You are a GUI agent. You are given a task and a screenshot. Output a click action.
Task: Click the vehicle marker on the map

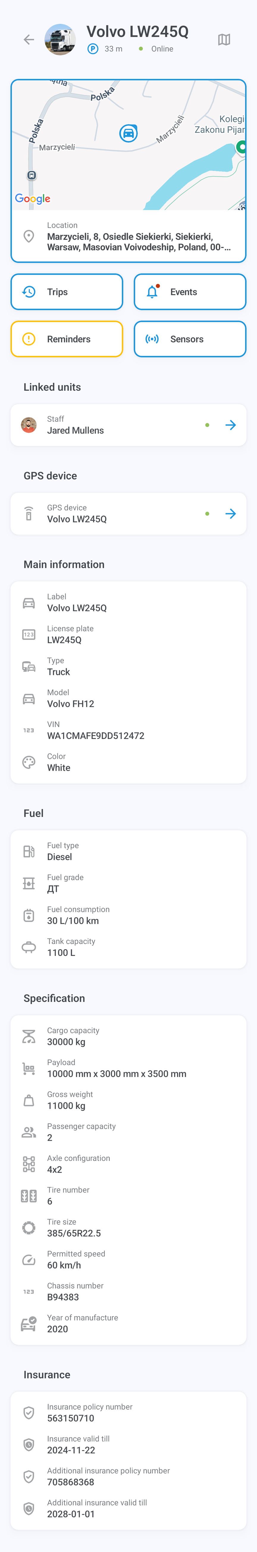[128, 134]
